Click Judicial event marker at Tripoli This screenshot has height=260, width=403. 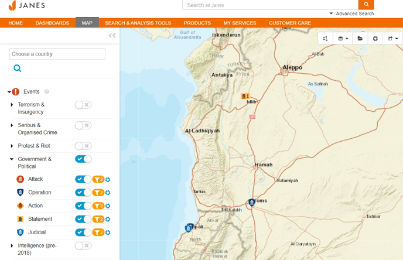pos(189,228)
